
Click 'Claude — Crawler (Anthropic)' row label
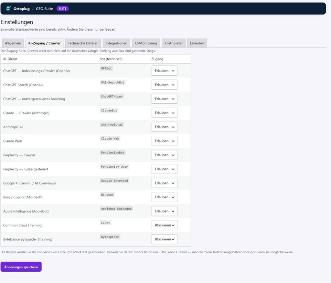tap(27, 113)
